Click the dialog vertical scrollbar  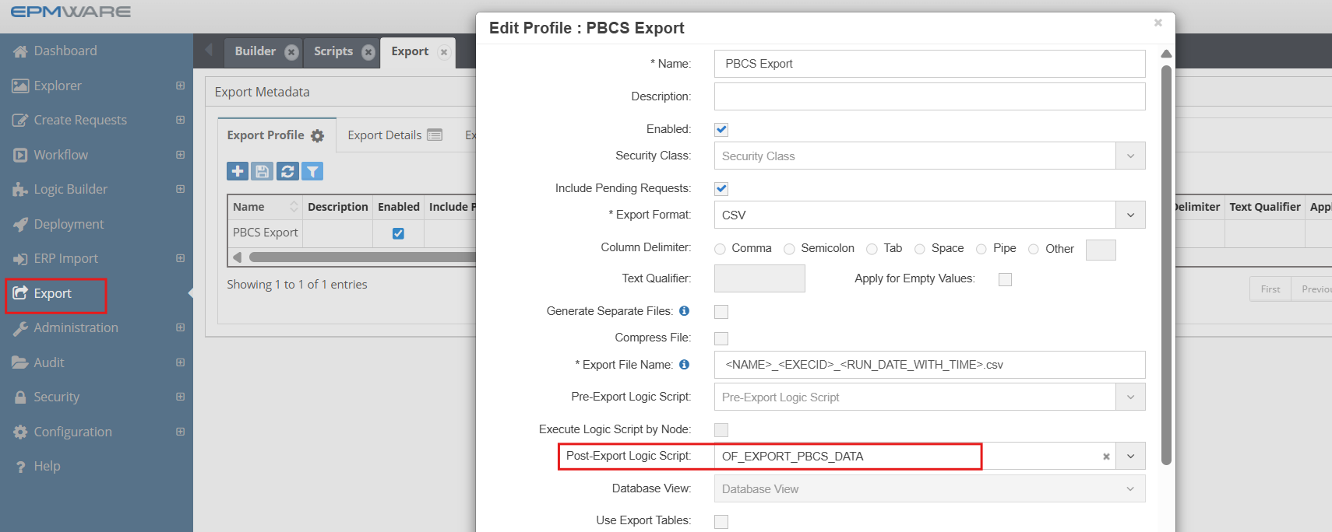[1166, 264]
